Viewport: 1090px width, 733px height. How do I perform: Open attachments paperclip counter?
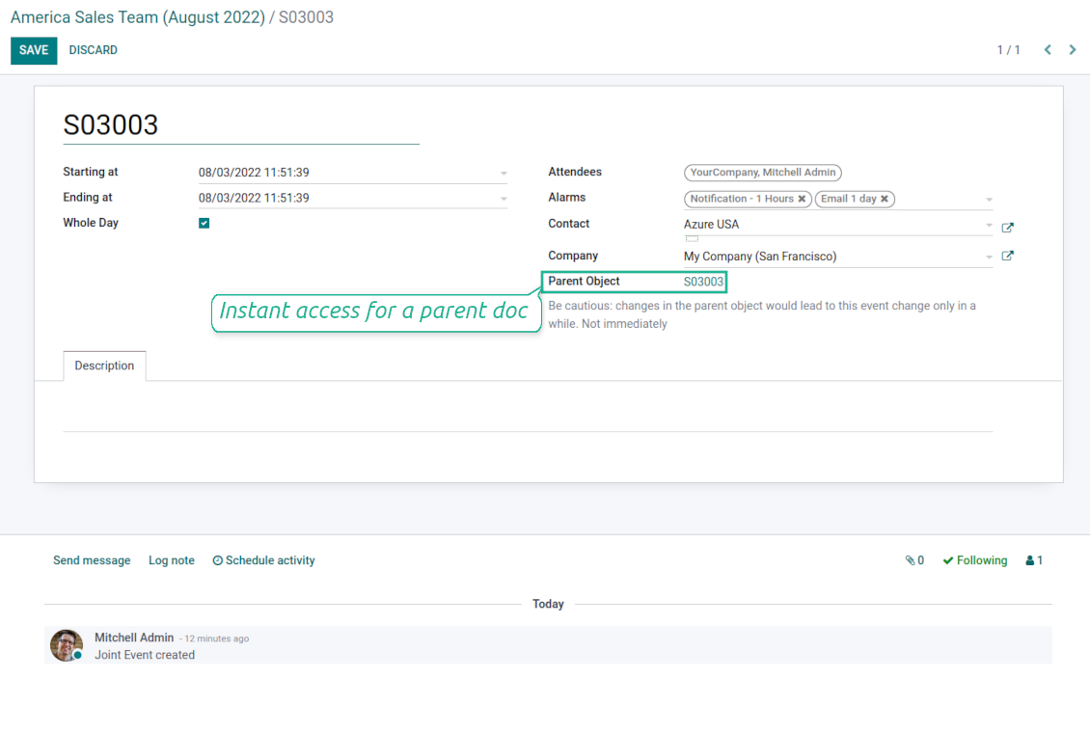click(914, 560)
